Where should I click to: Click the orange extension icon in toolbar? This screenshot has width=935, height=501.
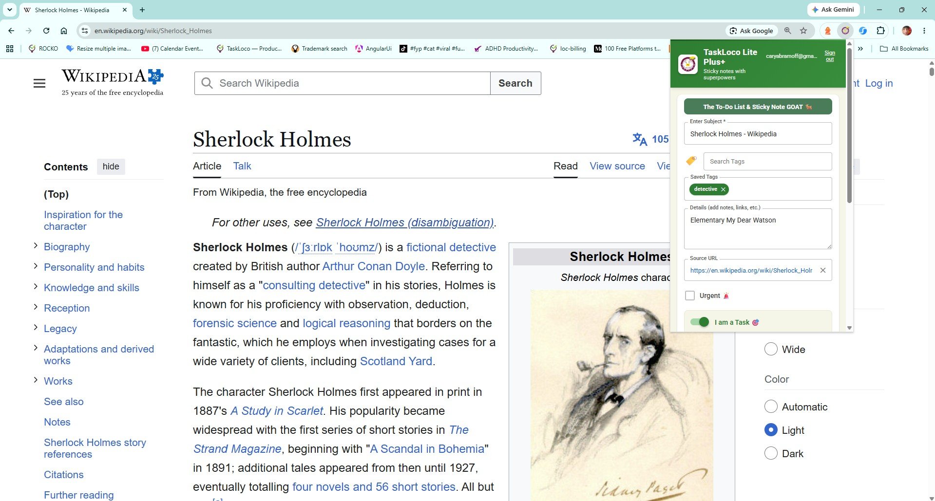[827, 31]
